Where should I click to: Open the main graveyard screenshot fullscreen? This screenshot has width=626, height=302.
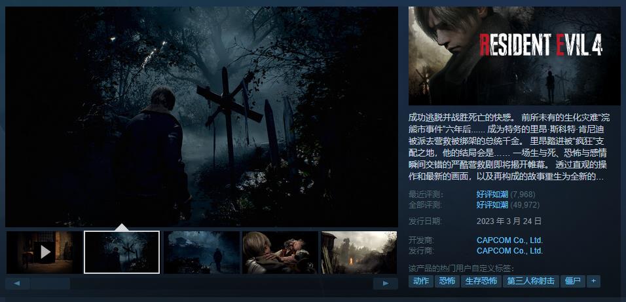tap(202, 117)
